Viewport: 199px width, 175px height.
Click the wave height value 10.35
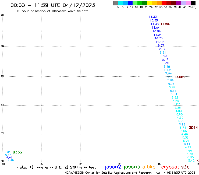pyautogui.click(x=154, y=20)
